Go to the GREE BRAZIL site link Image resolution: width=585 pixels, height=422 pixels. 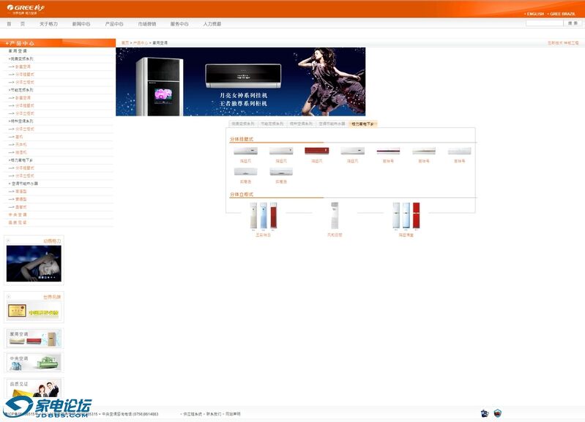[x=562, y=14]
